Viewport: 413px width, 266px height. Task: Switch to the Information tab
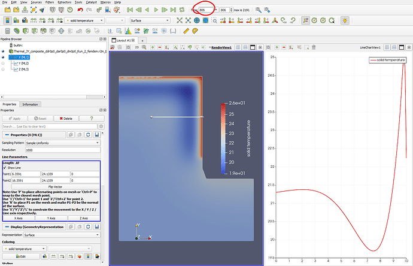[x=30, y=104]
